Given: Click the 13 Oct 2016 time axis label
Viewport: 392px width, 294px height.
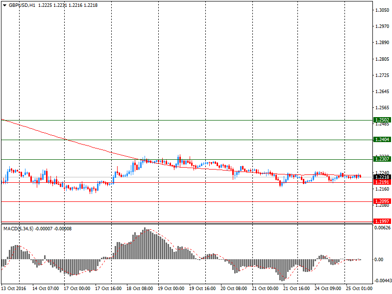Looking at the screenshot, I should (x=14, y=288).
